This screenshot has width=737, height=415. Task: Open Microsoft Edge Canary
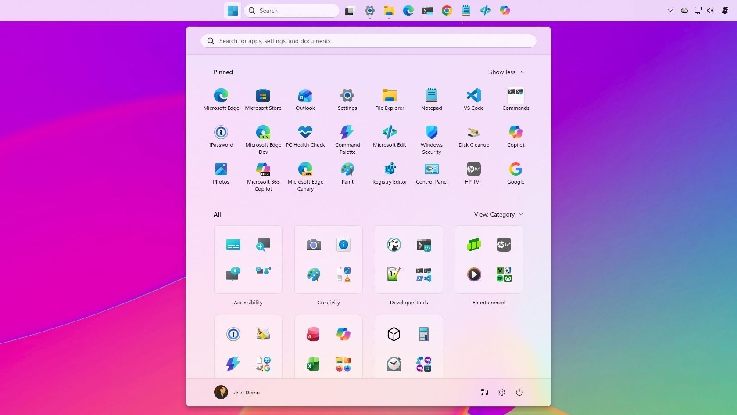(x=305, y=177)
